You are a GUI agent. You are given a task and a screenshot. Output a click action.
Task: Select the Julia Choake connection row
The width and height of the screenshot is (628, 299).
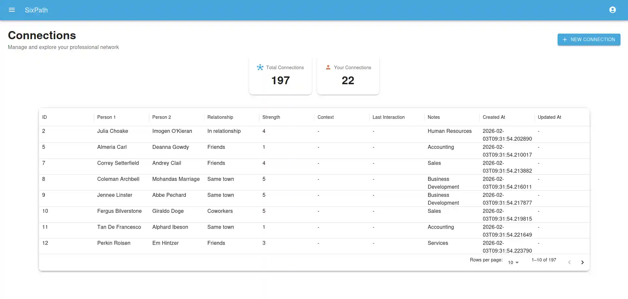[314, 134]
